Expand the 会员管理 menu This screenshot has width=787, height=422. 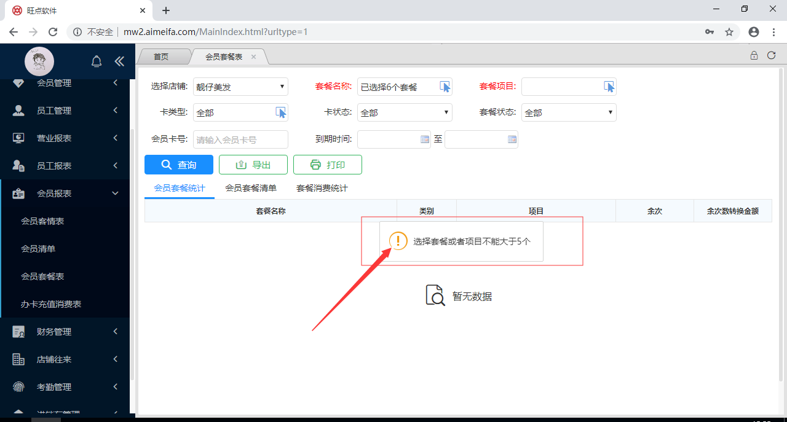click(x=116, y=83)
